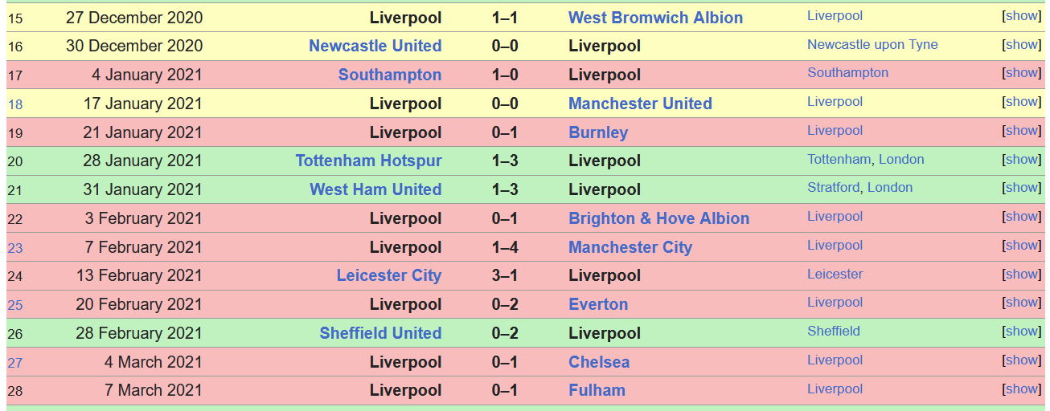1050x411 pixels.
Task: Open the Newcastle United team link
Action: (375, 46)
